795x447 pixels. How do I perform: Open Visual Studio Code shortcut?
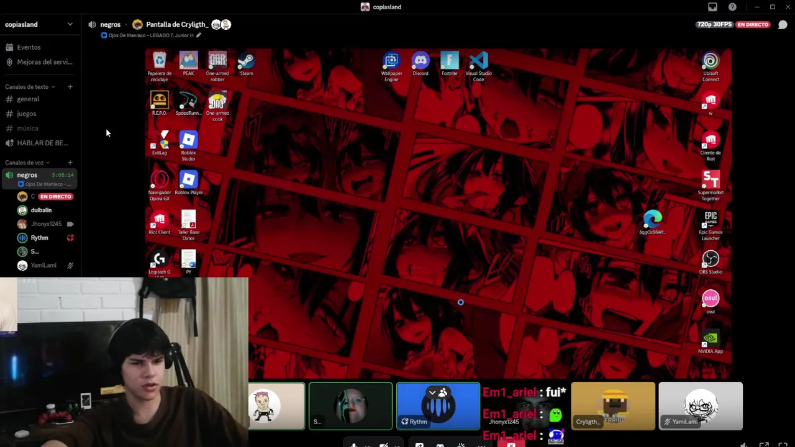click(478, 67)
